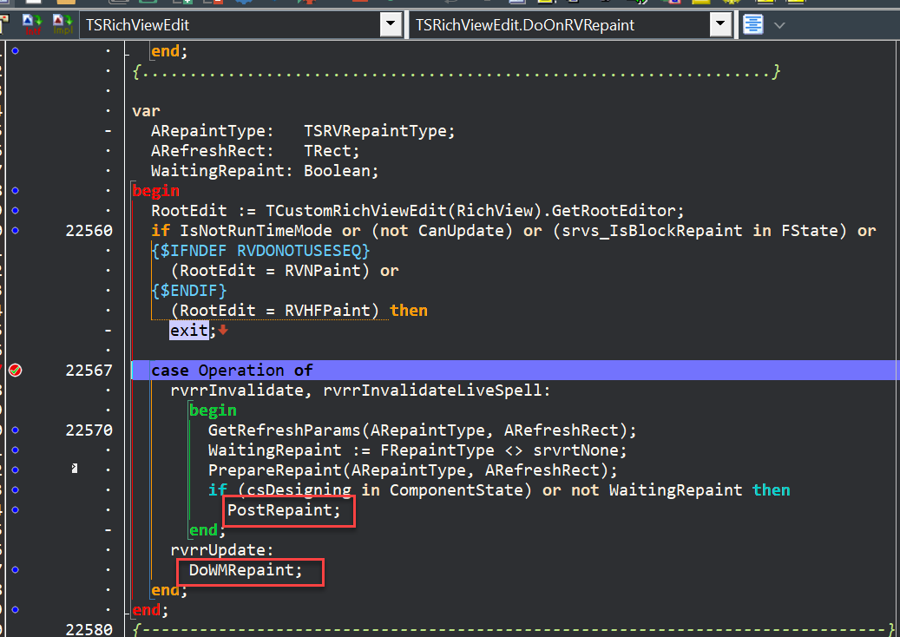Toggle breakpoint dot on RootEdit assignment line
This screenshot has width=900, height=637.
click(16, 211)
